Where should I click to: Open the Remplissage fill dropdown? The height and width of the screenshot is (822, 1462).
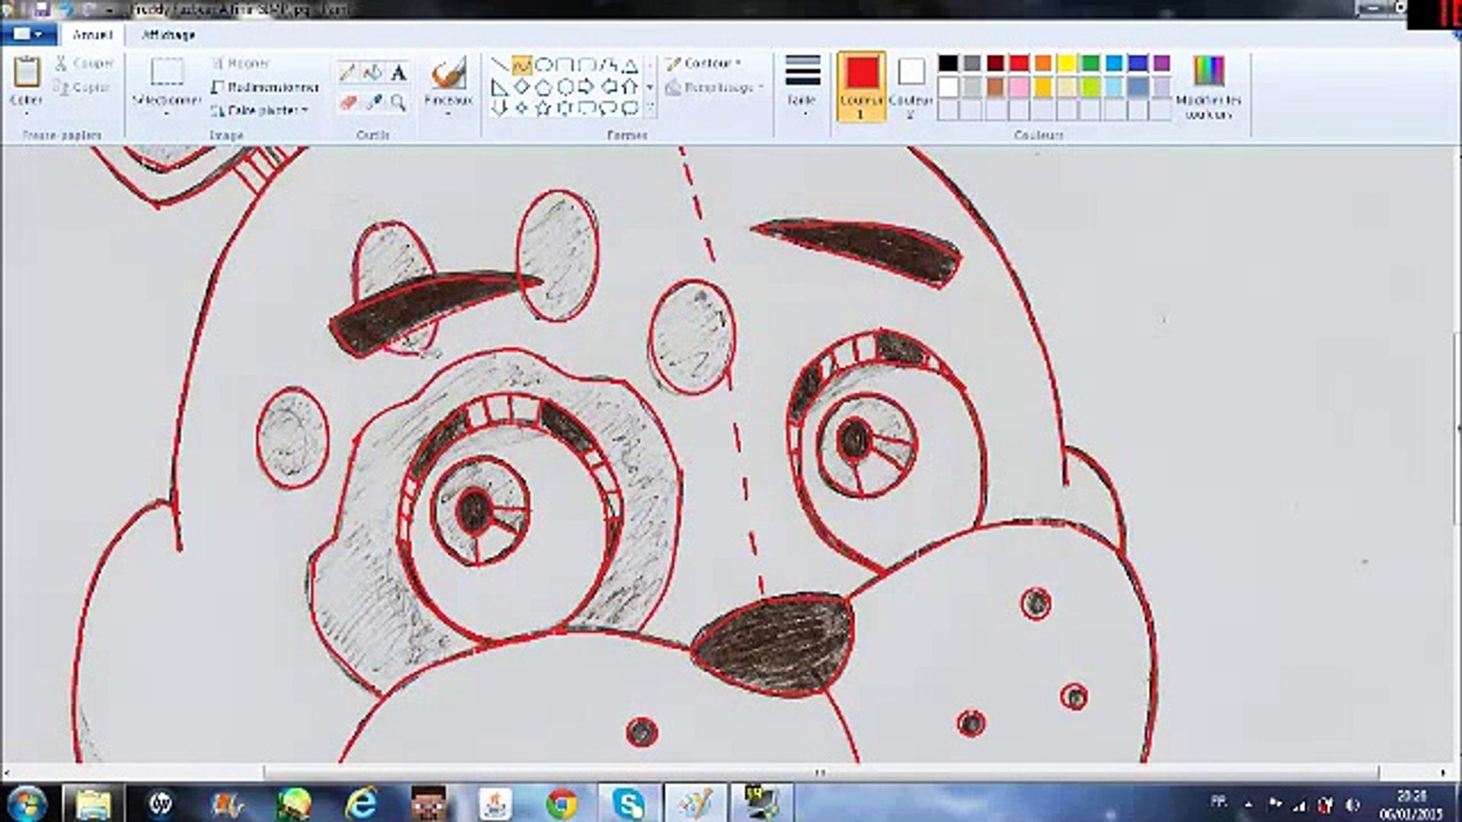click(x=713, y=88)
